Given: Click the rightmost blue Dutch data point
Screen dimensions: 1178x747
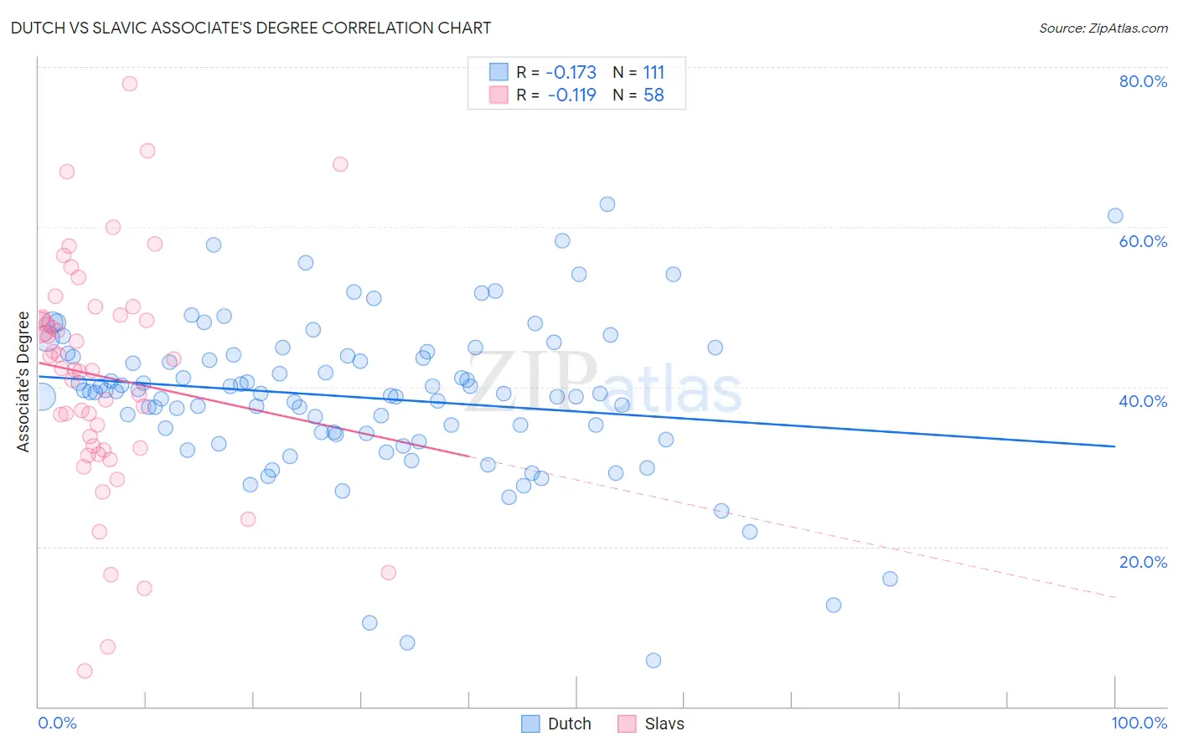Looking at the screenshot, I should [1115, 216].
